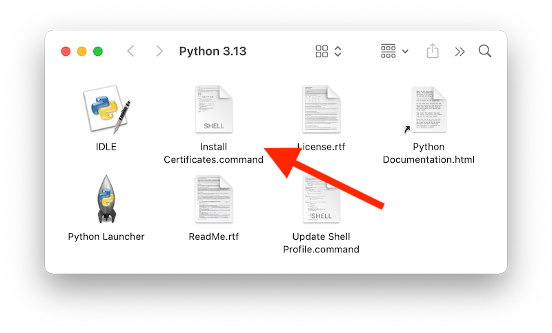Screen dimensions: 552x333
Task: Open the icon view switcher dropdown
Action: [328, 52]
